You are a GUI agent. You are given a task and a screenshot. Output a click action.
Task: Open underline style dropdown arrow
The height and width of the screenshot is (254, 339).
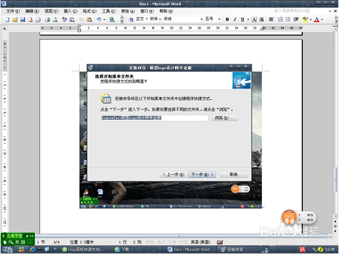point(248,20)
